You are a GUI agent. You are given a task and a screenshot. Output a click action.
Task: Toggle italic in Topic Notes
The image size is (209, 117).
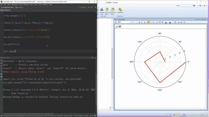[x=142, y=22]
